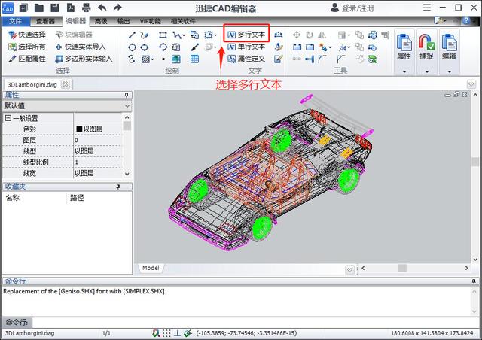Pin the 属性 properties panel

pyautogui.click(x=127, y=96)
